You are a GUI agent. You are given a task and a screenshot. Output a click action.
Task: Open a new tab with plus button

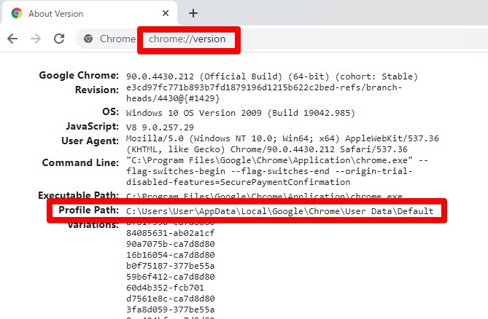(x=193, y=13)
